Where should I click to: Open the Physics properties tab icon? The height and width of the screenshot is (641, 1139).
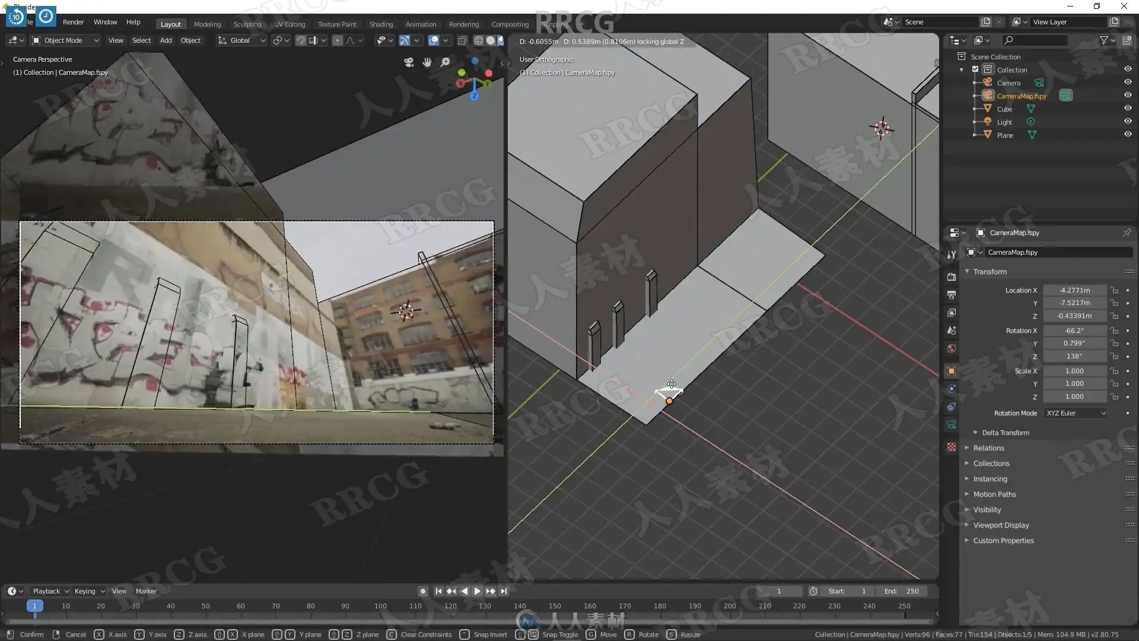coord(952,389)
